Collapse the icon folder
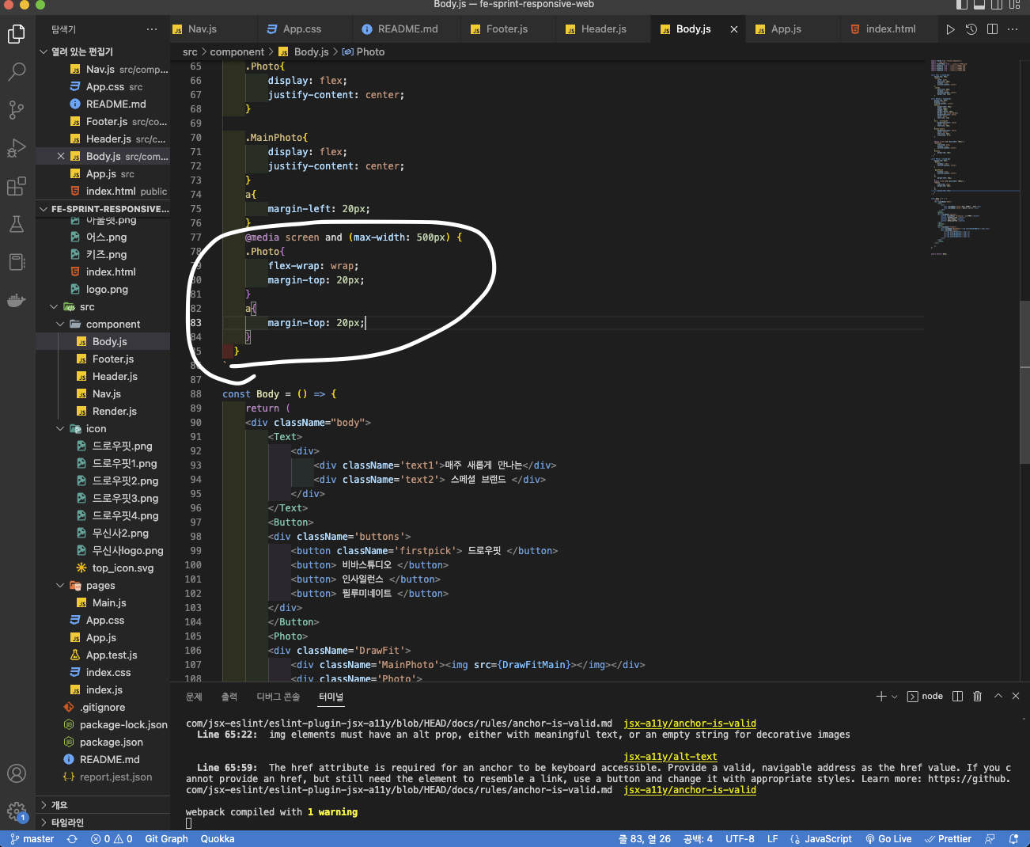The height and width of the screenshot is (847, 1030). point(60,429)
